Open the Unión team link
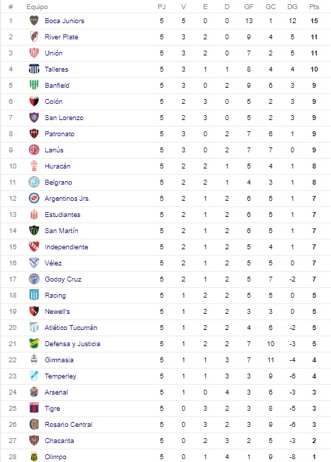The image size is (331, 462). pyautogui.click(x=53, y=53)
